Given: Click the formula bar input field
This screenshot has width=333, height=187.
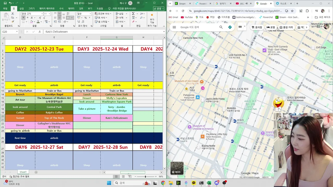Looking at the screenshot, I should [x=104, y=32].
